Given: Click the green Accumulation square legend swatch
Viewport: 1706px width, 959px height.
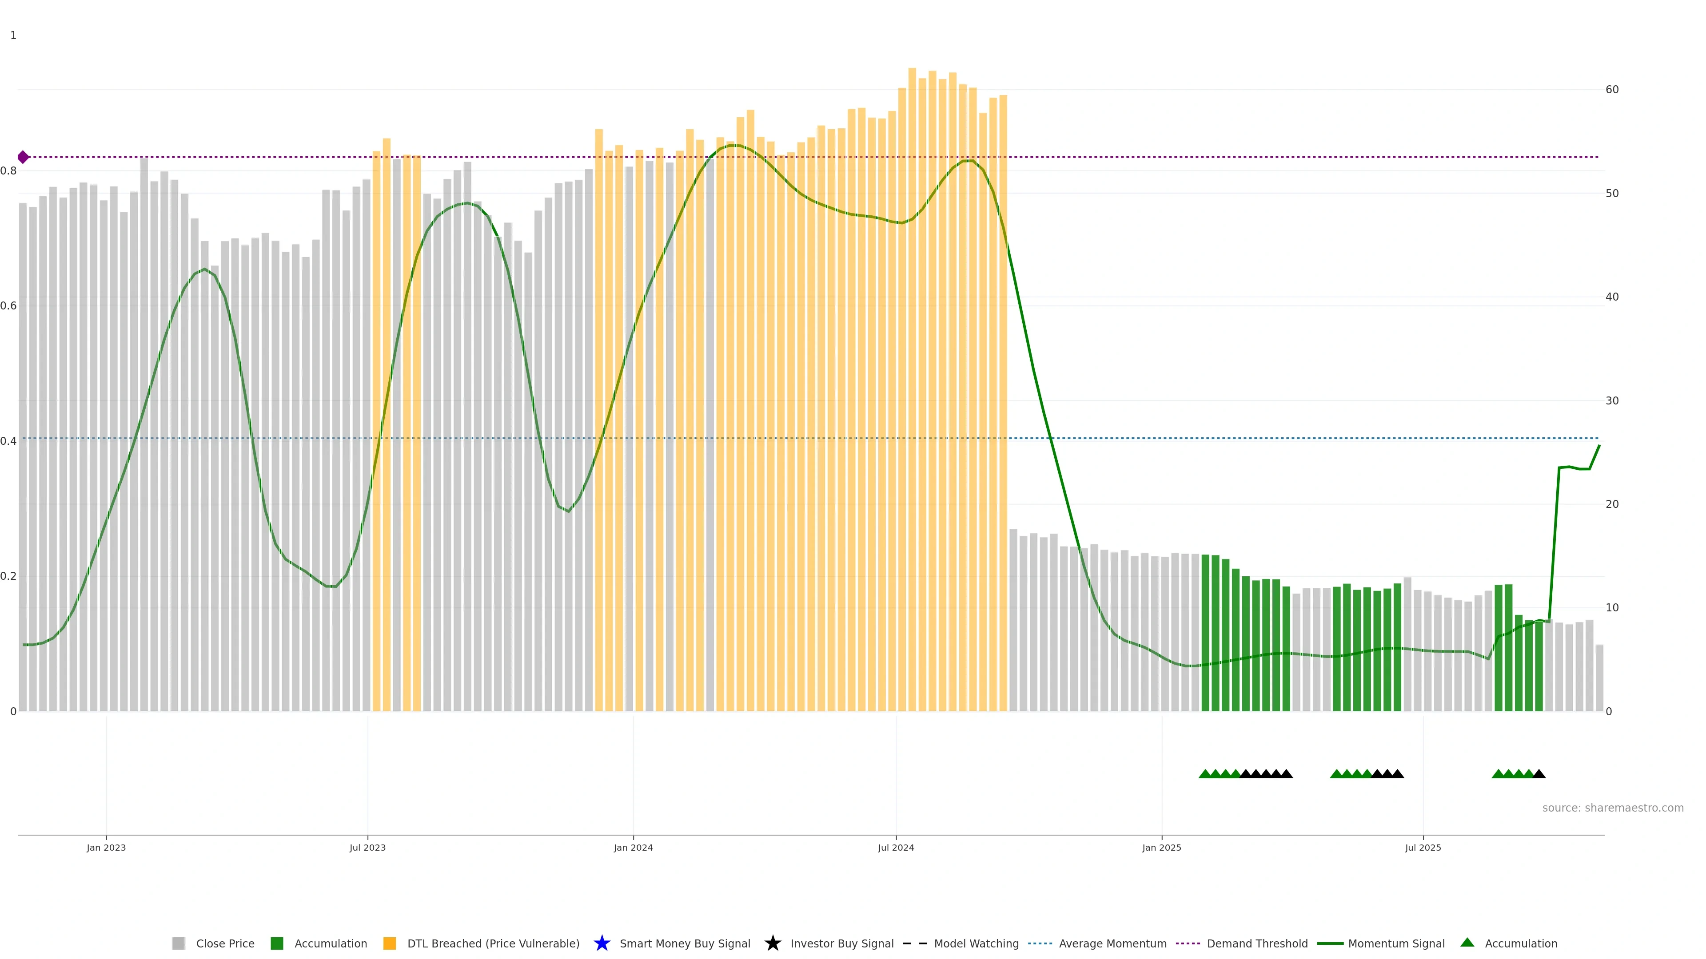Looking at the screenshot, I should coord(277,943).
